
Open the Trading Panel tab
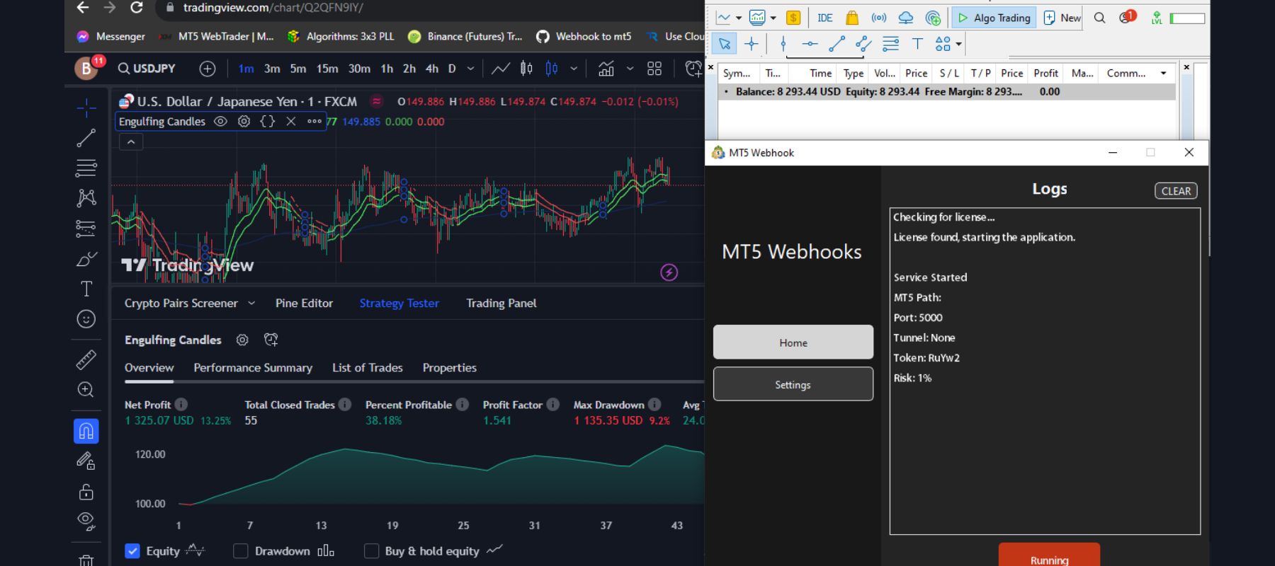(501, 303)
